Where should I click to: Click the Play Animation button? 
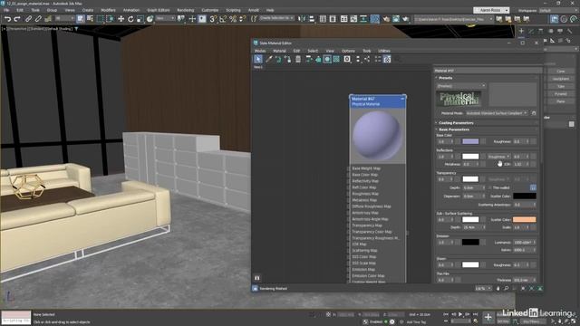coord(460,314)
